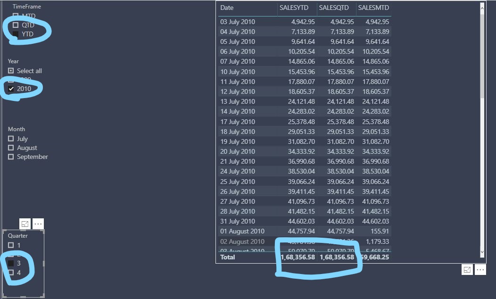Open More options ellipsis below the table
Viewport: 496px width, 299px height.
[480, 270]
